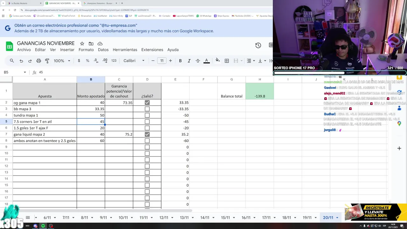Viewport: 407px width, 229px height.
Task: Open the 20/11 sheet tab dropdown arrow
Action: point(337,218)
